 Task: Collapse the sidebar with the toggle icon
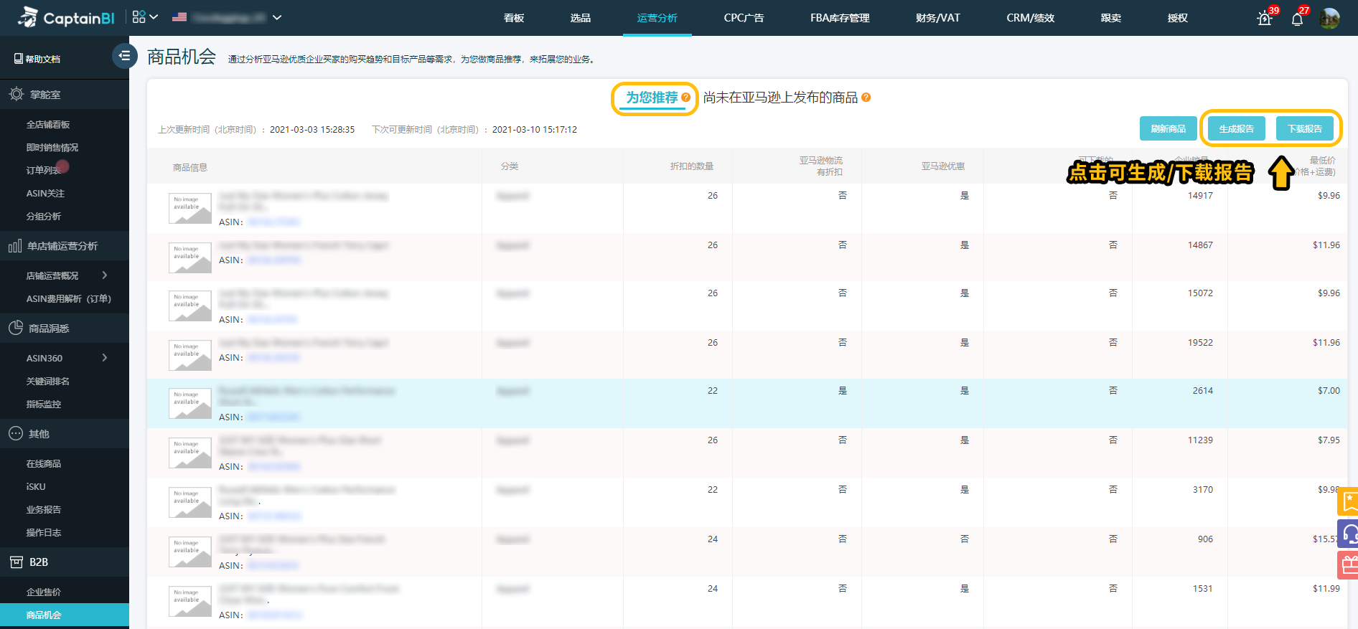pyautogui.click(x=124, y=55)
